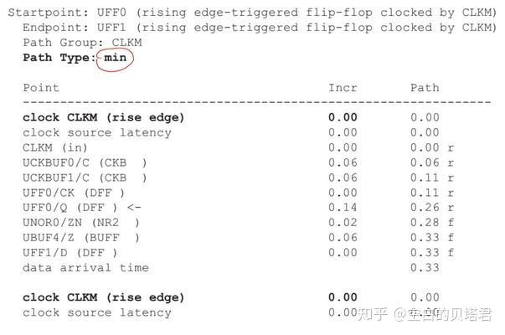Select the "Startpoint: UFF0" line
505x335 pixels.
pos(251,13)
